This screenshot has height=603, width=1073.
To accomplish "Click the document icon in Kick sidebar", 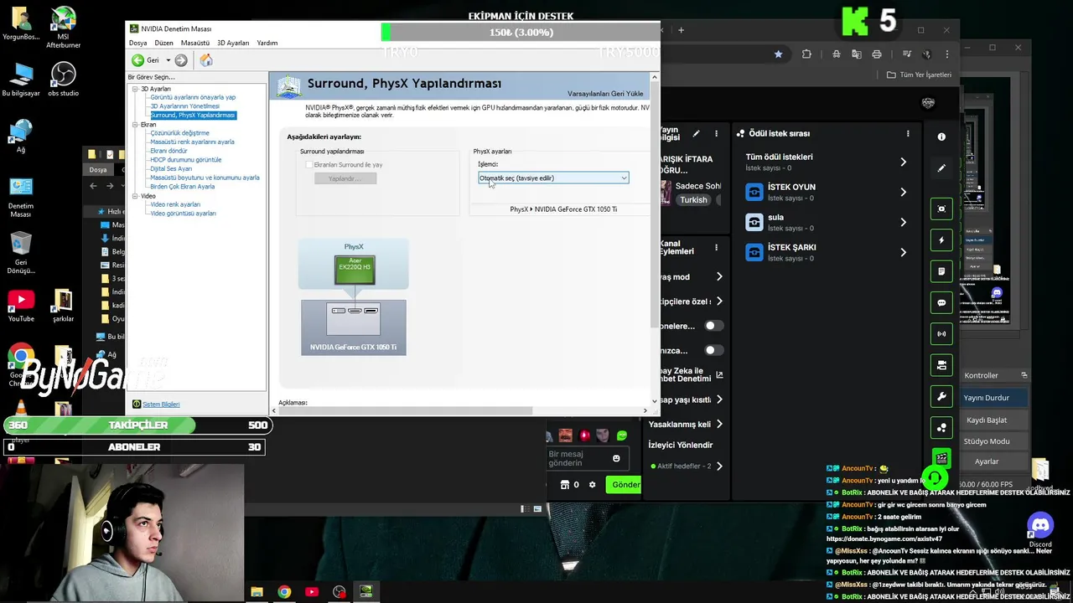I will 941,271.
